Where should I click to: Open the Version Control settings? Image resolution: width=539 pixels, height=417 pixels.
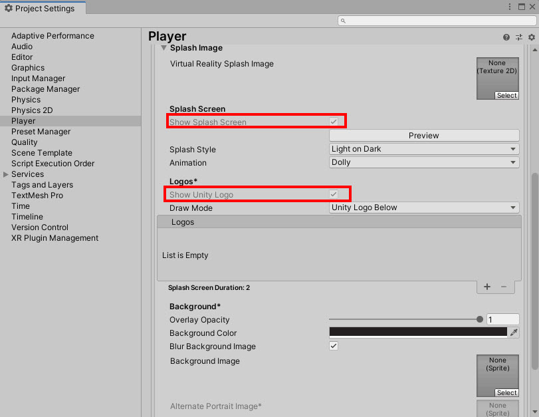[x=40, y=227]
